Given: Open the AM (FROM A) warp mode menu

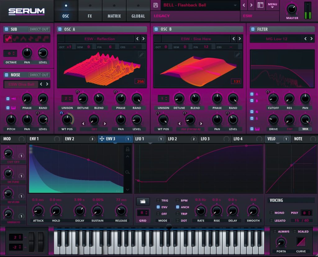Looking at the screenshot, I should 190,129.
